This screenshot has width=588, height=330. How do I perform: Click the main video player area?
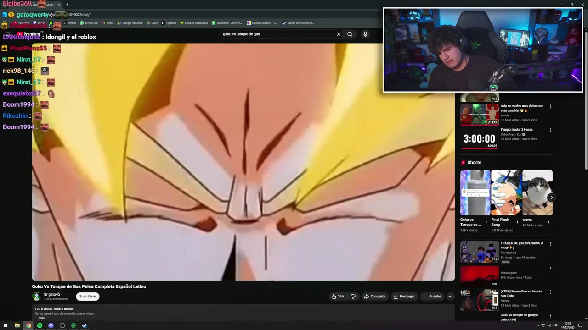[243, 162]
